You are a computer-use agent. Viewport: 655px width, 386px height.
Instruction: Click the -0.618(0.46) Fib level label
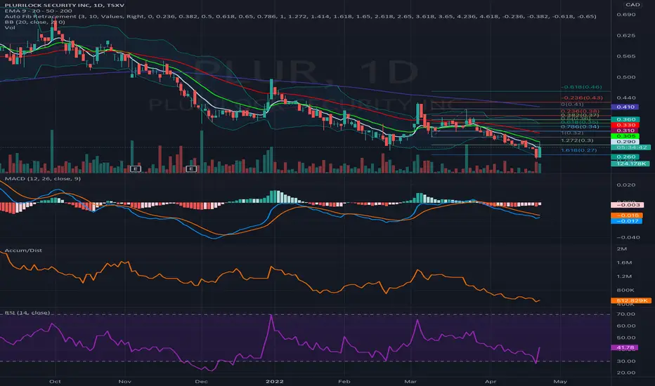[x=581, y=87]
